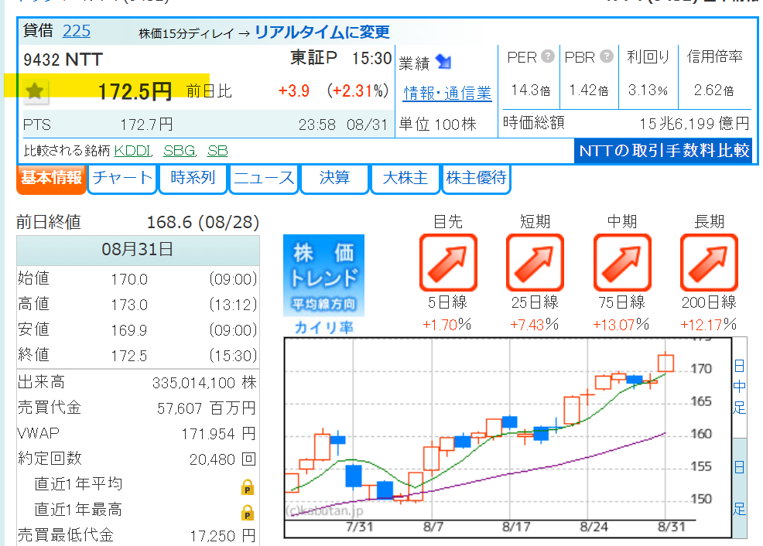Open the 株主優待 tab
Viewport: 763px width, 546px height.
(x=476, y=179)
